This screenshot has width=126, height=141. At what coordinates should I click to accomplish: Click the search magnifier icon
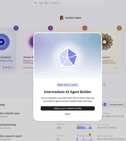[x=35, y=3]
